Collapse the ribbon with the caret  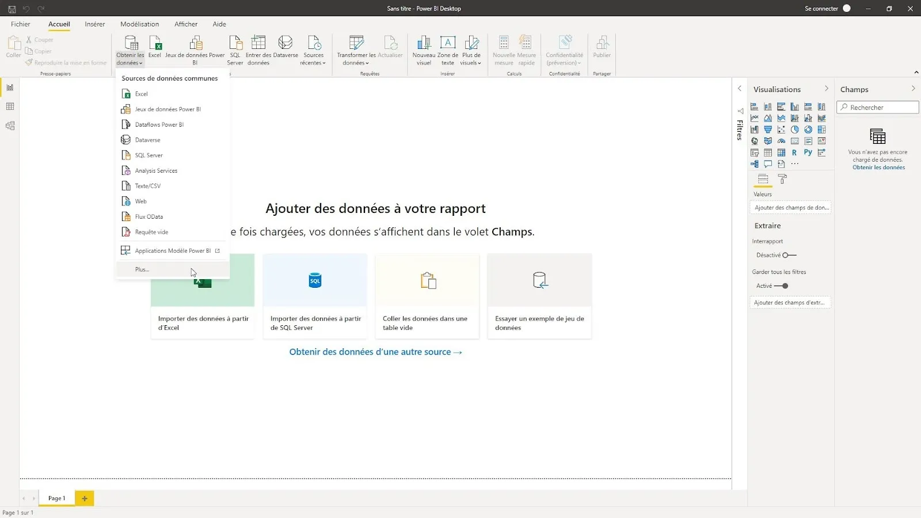pyautogui.click(x=916, y=73)
